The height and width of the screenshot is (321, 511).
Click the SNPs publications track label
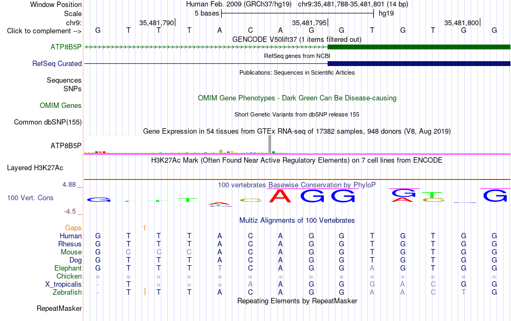click(x=73, y=89)
